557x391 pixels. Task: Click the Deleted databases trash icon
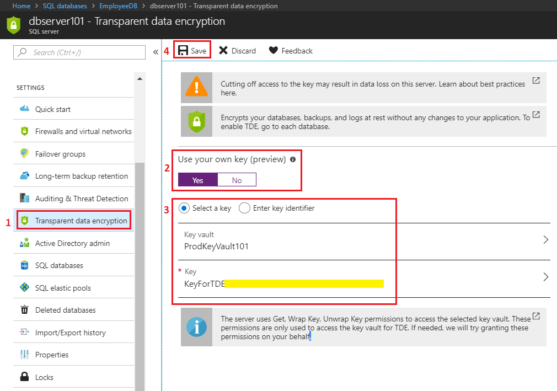tap(24, 310)
